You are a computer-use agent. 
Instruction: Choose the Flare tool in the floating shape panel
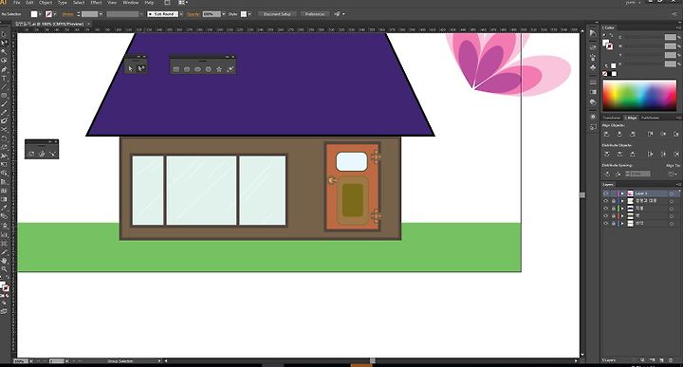pos(230,69)
